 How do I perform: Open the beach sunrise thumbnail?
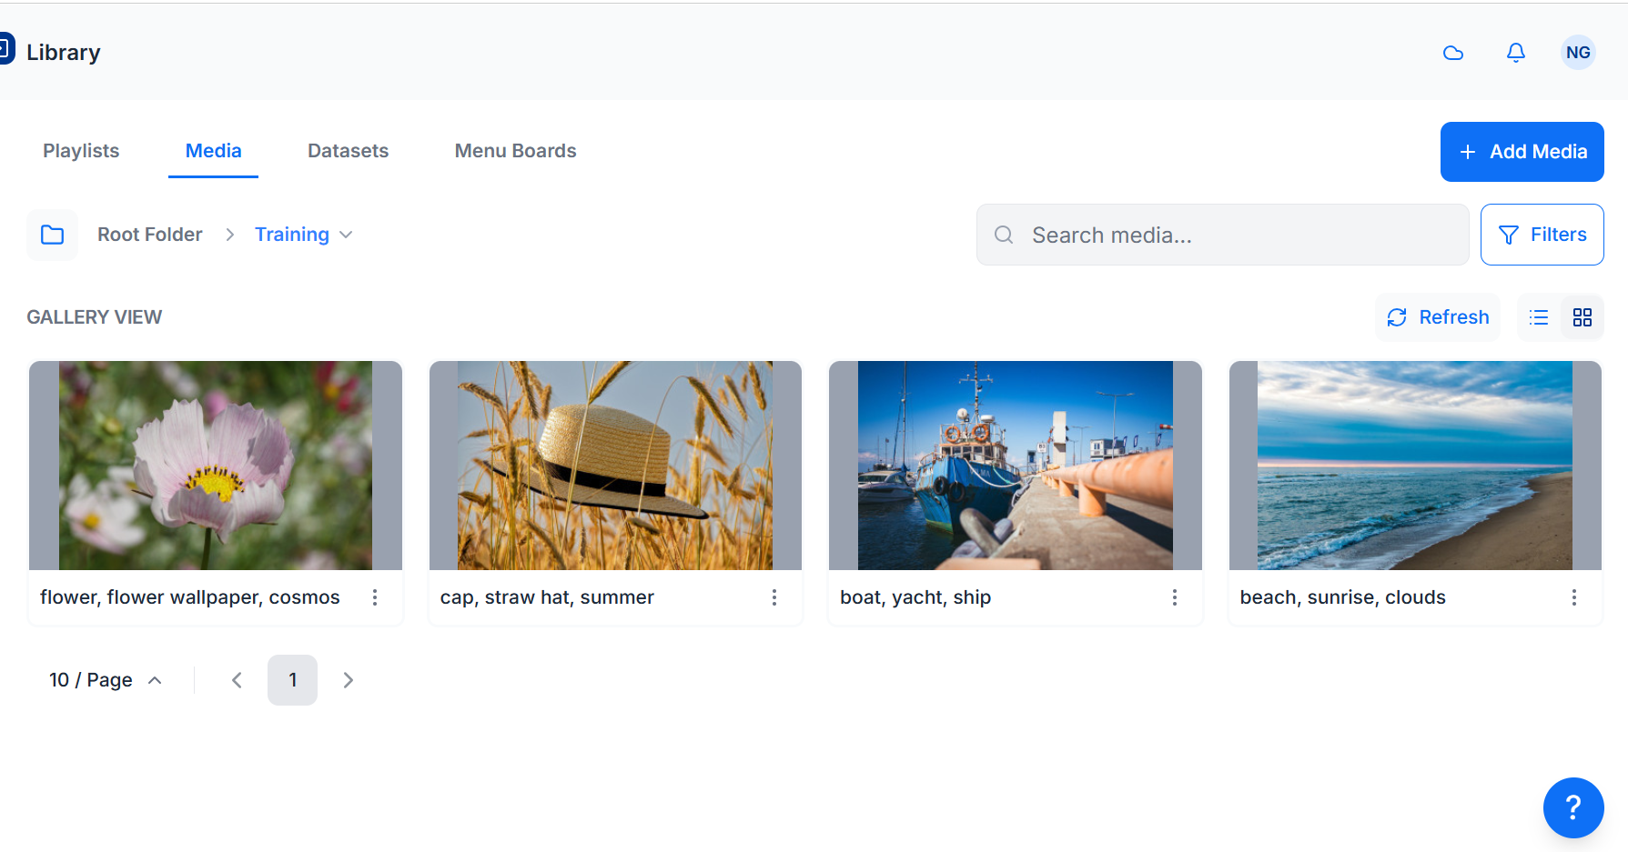1415,466
